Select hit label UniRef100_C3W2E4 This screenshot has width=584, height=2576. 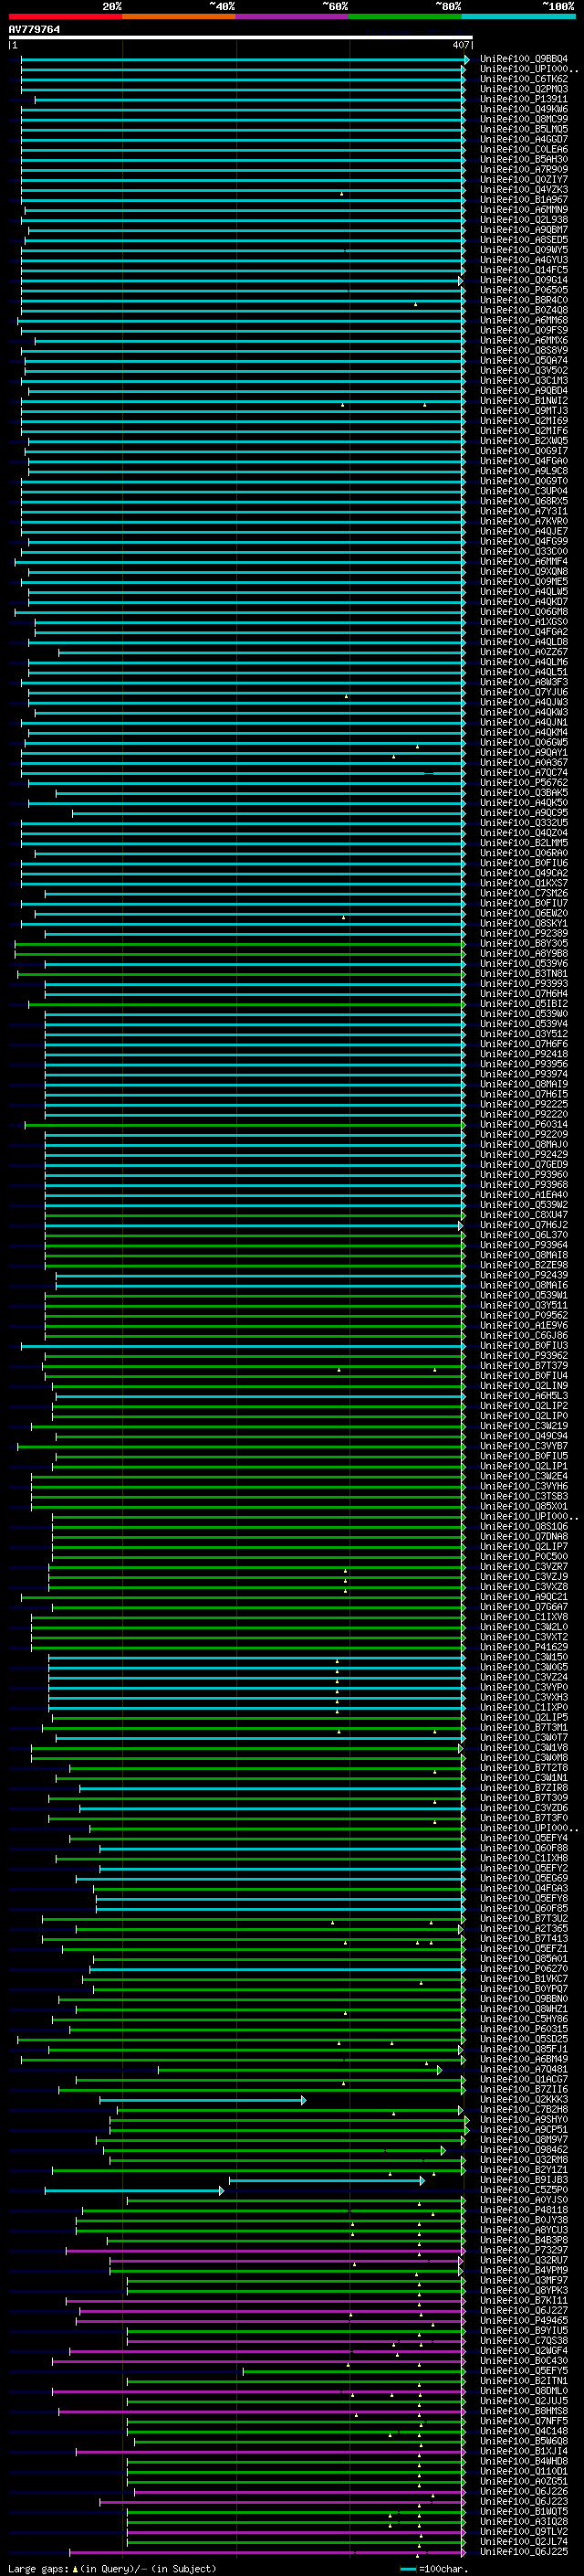pos(523,1476)
